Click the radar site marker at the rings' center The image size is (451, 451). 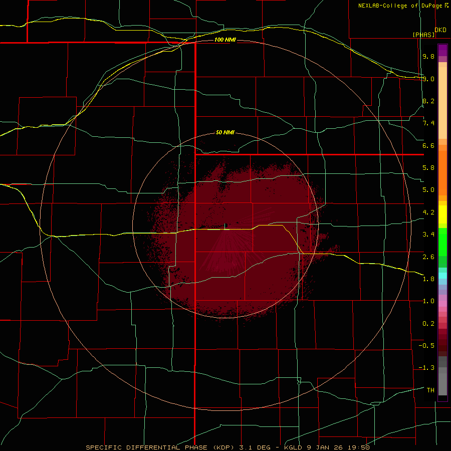coord(226,225)
